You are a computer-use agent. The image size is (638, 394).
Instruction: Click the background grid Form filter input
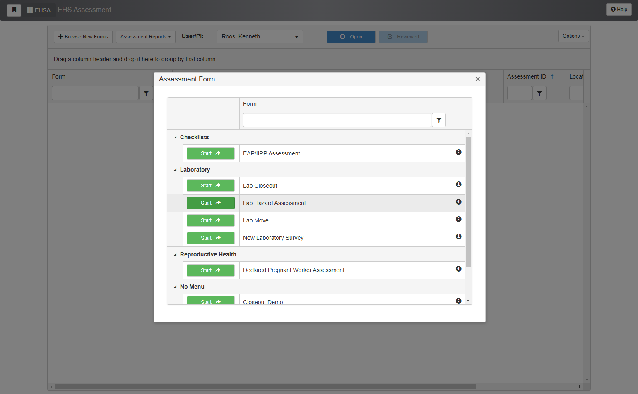(95, 93)
